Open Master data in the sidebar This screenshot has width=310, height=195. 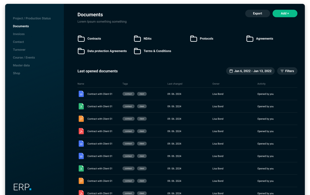tap(21, 65)
